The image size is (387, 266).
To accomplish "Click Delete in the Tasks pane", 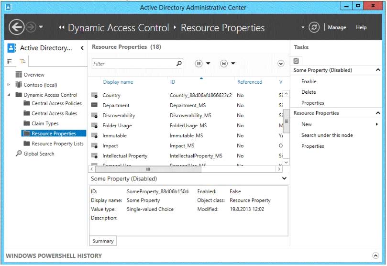I will click(x=309, y=92).
